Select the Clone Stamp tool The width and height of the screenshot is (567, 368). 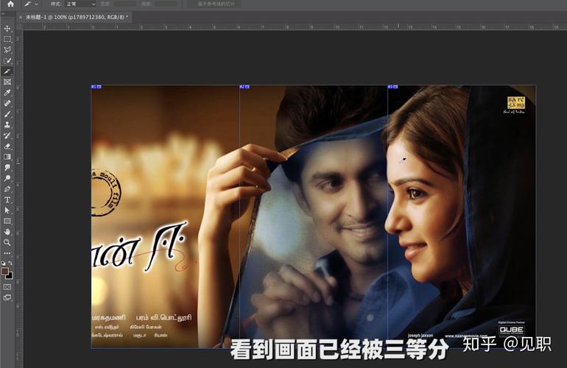tap(7, 124)
